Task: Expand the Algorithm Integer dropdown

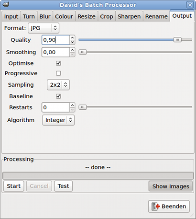Action: [x=58, y=120]
